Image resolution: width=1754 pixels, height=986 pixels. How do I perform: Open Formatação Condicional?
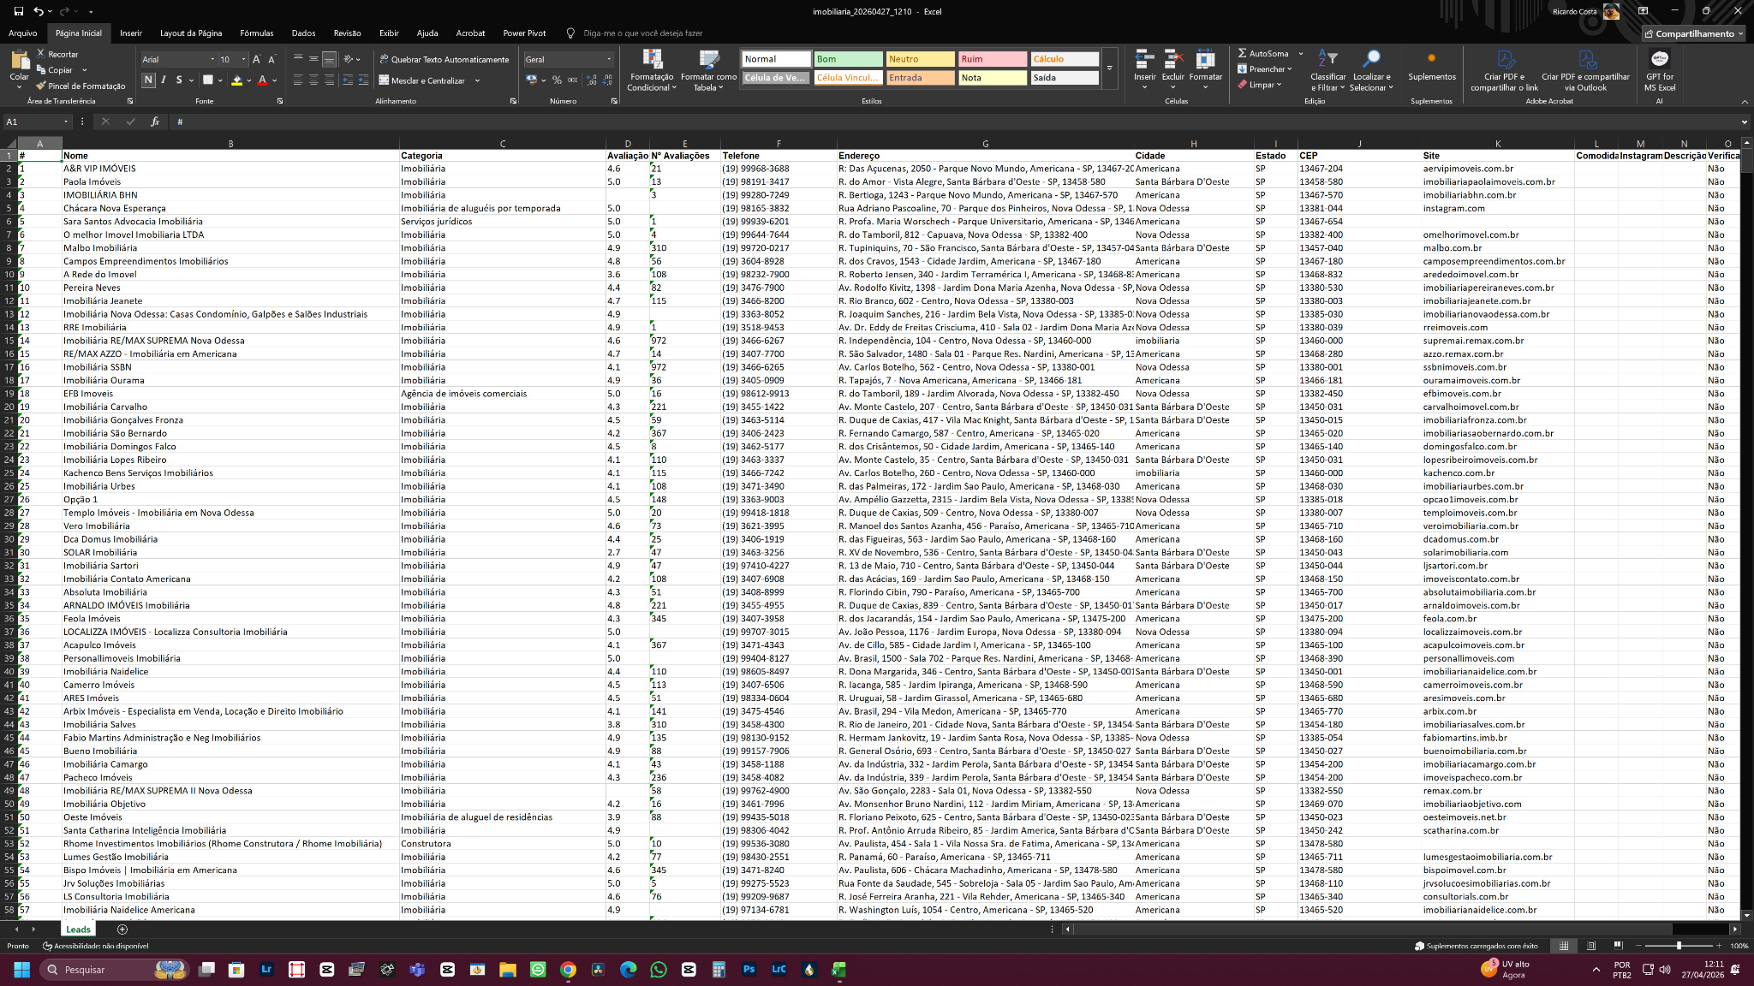pos(652,70)
